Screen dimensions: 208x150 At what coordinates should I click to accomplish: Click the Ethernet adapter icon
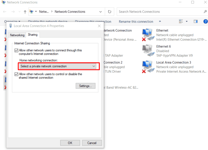[147, 35]
